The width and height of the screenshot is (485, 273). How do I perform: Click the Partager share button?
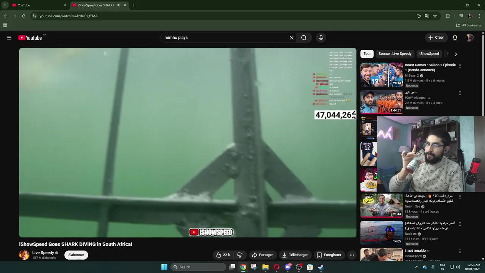click(262, 255)
